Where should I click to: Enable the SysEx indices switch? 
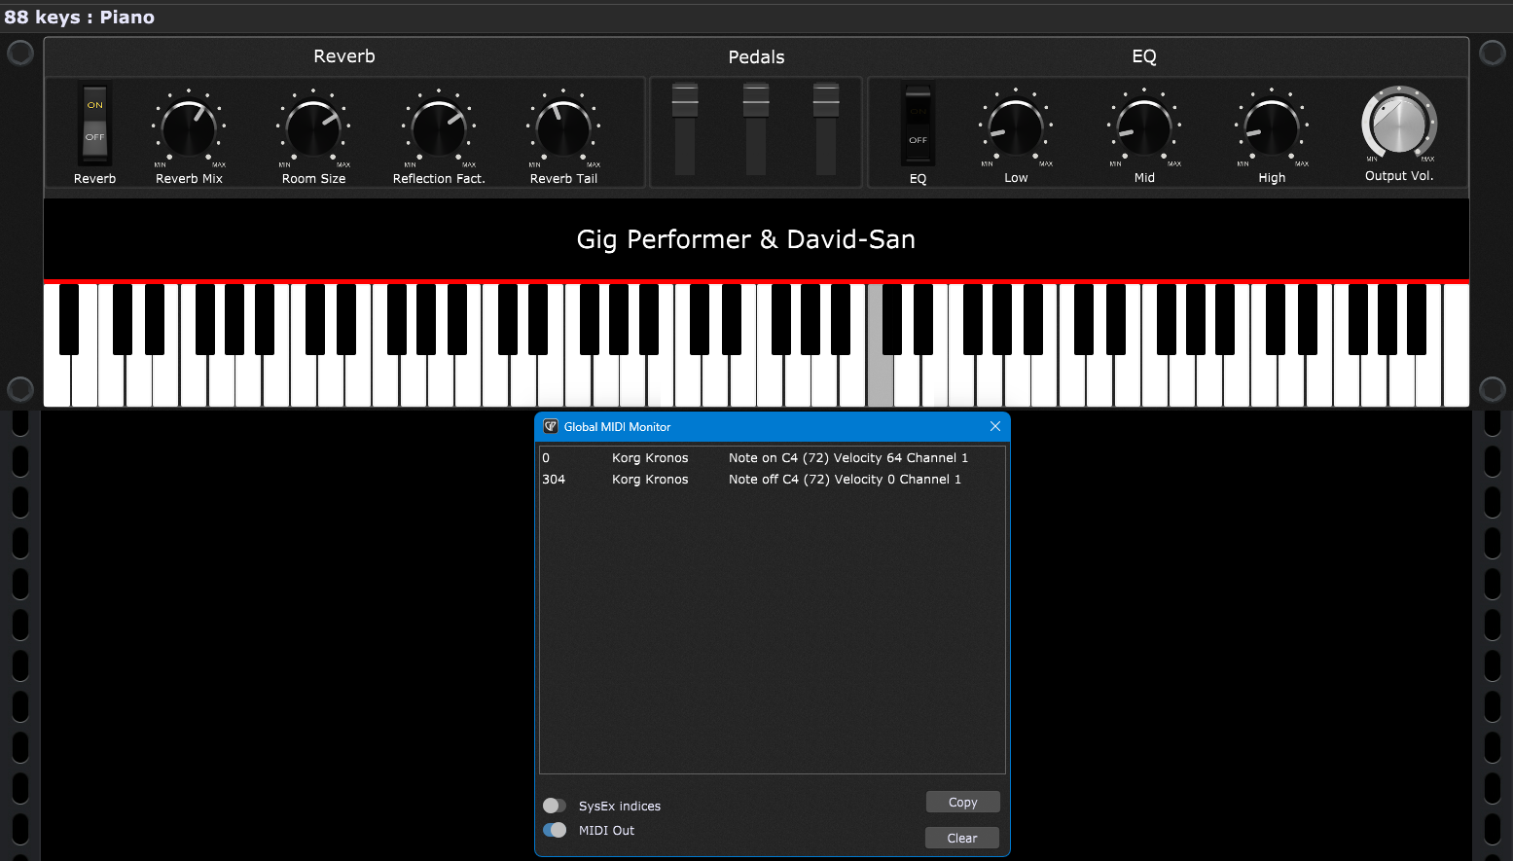(x=555, y=806)
